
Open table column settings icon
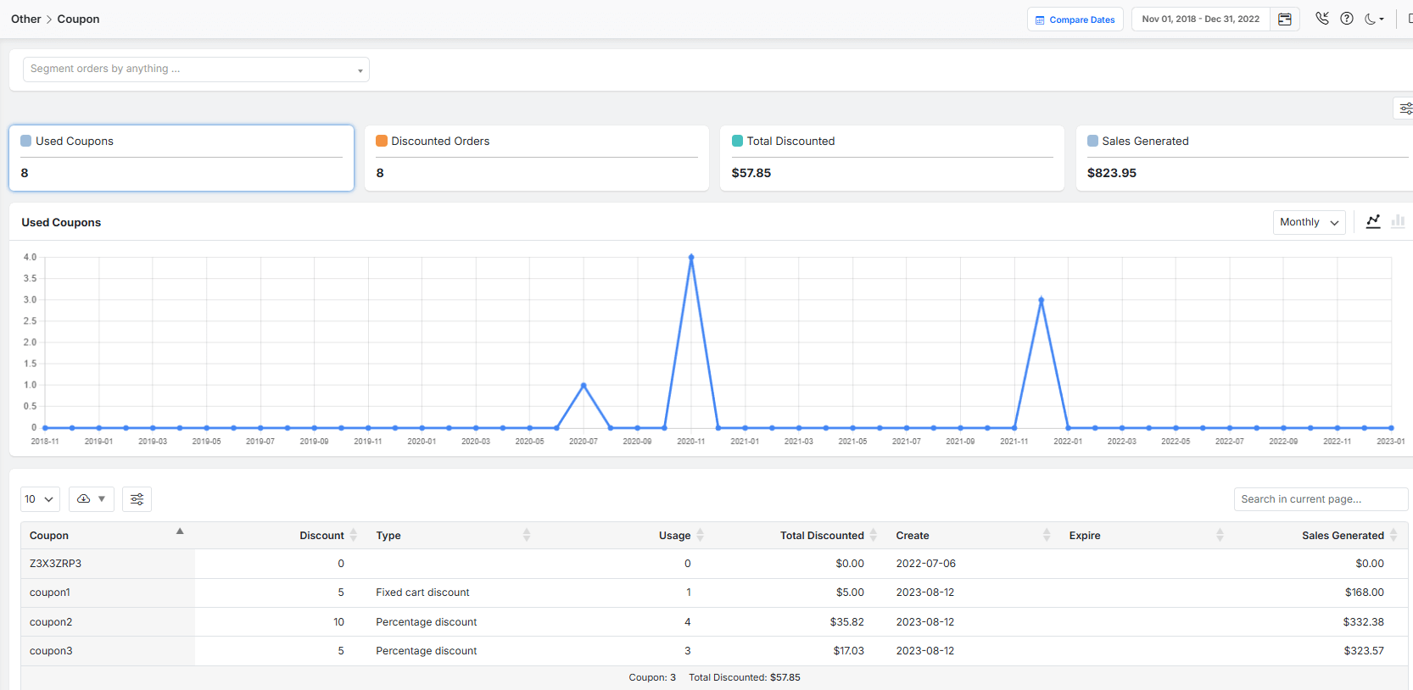[137, 499]
